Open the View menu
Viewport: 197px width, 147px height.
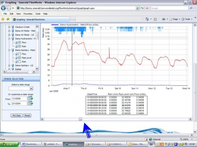tap(19, 14)
